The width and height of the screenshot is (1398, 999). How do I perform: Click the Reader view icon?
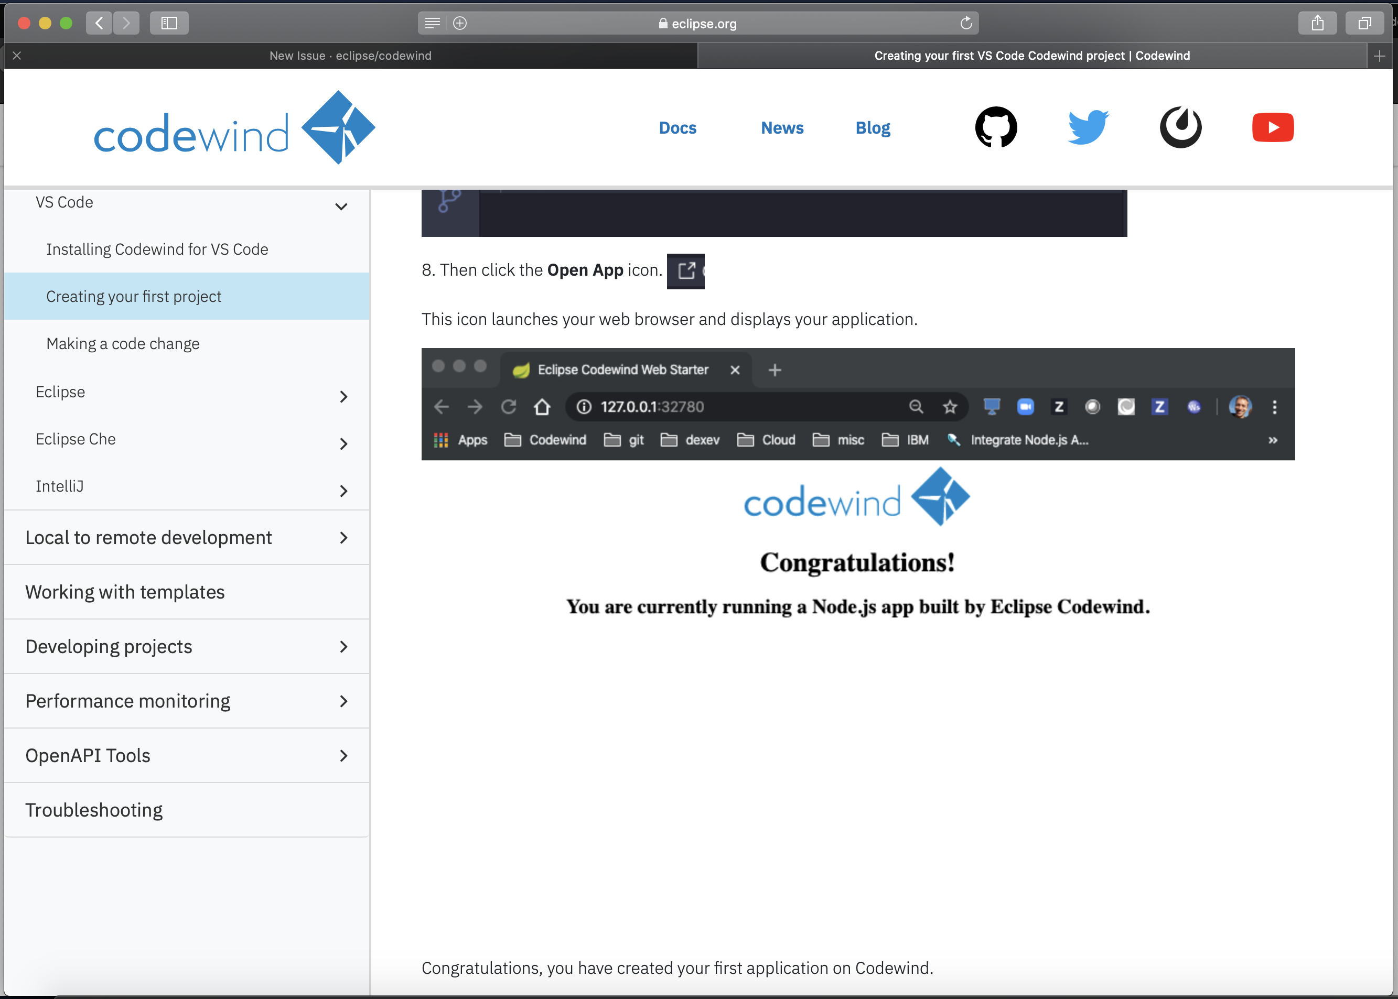pyautogui.click(x=433, y=24)
